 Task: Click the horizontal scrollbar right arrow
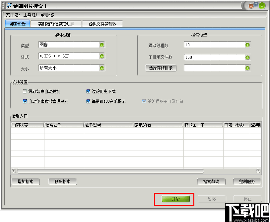coord(258,171)
